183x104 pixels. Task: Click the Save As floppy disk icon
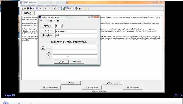click(x=31, y=8)
